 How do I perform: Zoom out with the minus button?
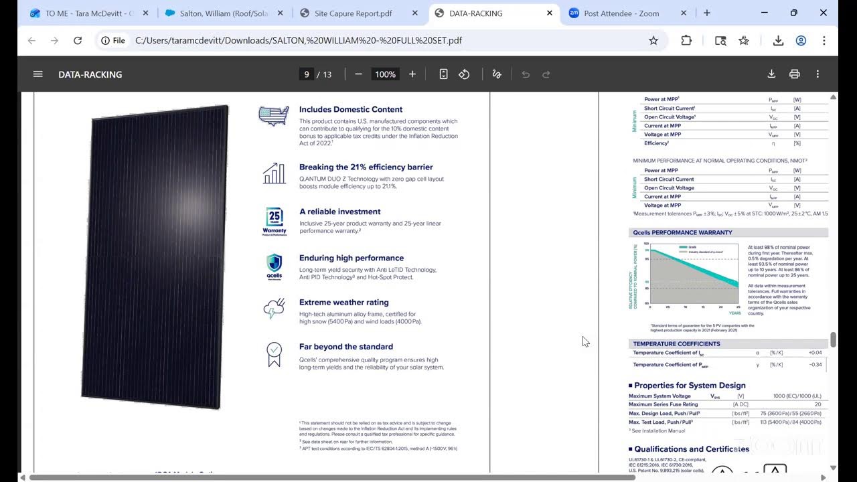point(358,74)
